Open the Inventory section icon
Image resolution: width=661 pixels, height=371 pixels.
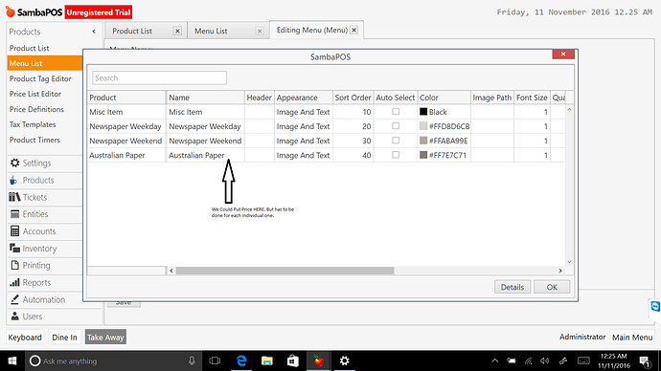(x=14, y=249)
